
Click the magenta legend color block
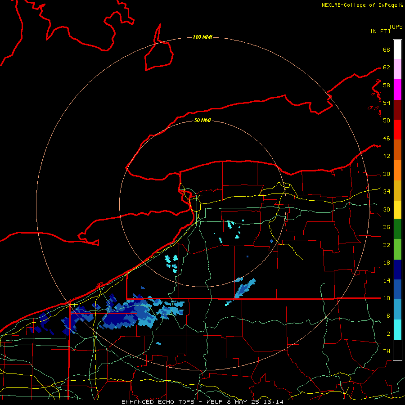(397, 89)
